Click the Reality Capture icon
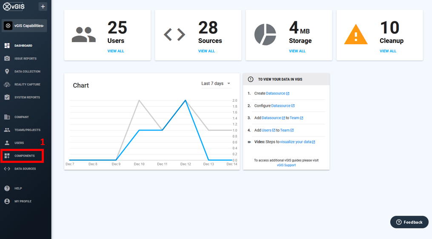Screen dimensions: 432x239 7,84
